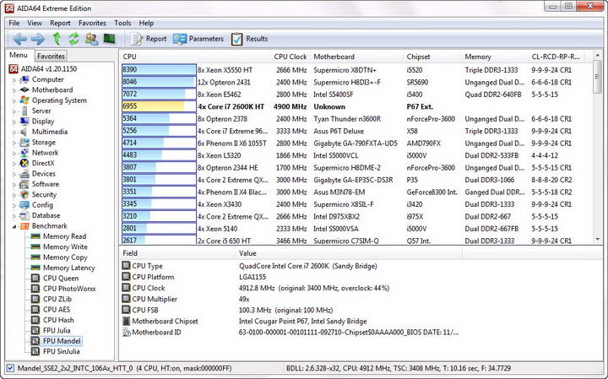Open the View menu

pos(35,24)
